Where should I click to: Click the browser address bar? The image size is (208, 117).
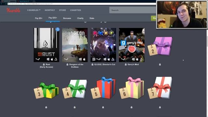82,4
